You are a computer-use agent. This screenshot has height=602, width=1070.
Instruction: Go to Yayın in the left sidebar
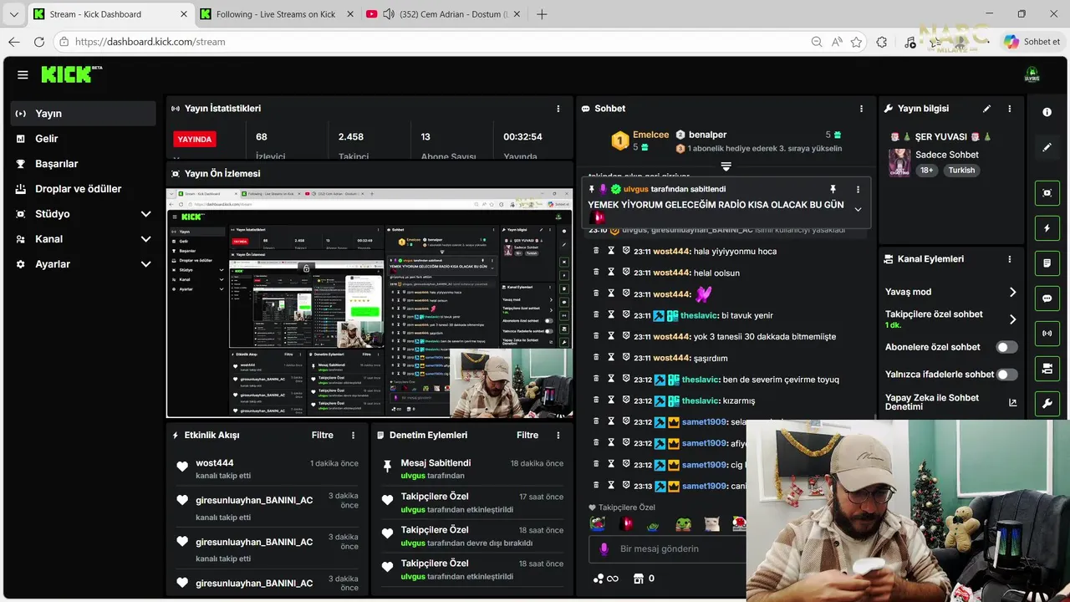84,114
